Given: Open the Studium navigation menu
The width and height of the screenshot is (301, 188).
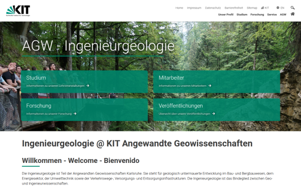Looking at the screenshot, I should pyautogui.click(x=242, y=15).
